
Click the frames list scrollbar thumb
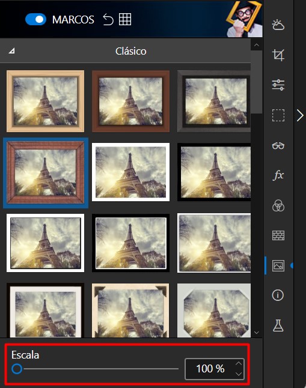click(257, 82)
